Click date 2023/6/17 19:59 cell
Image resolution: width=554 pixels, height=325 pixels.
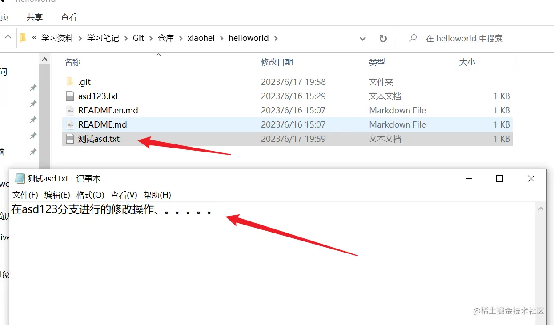tap(293, 139)
